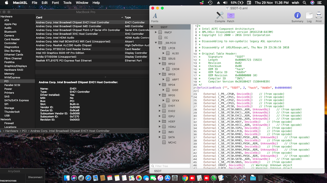Open iTunes from the Dock
Screen dimensions: 327x183
[160, 178]
